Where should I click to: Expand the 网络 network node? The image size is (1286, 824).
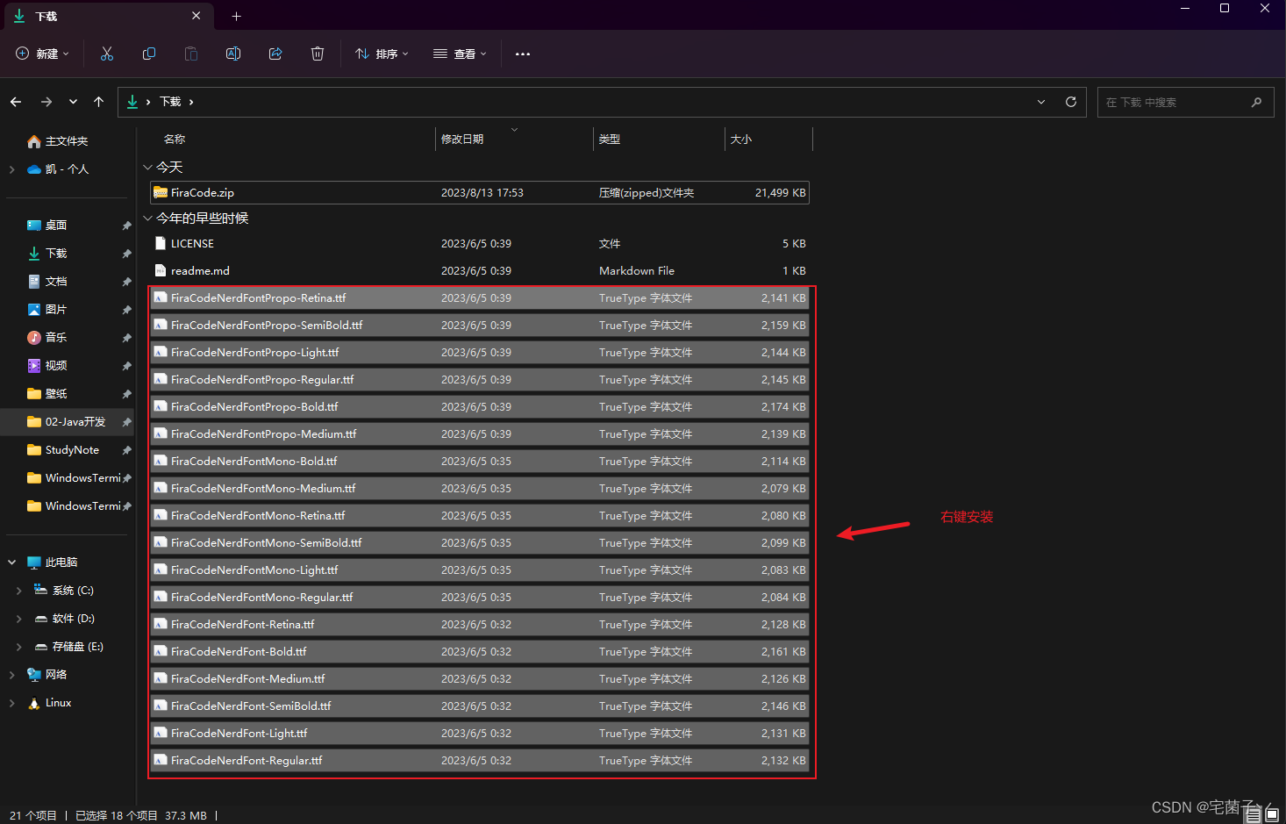tap(12, 675)
